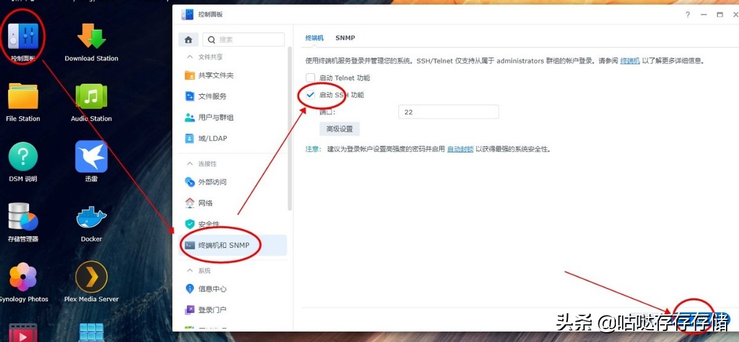Select 共享文件夹 in the sidebar
The width and height of the screenshot is (739, 342).
(x=232, y=76)
